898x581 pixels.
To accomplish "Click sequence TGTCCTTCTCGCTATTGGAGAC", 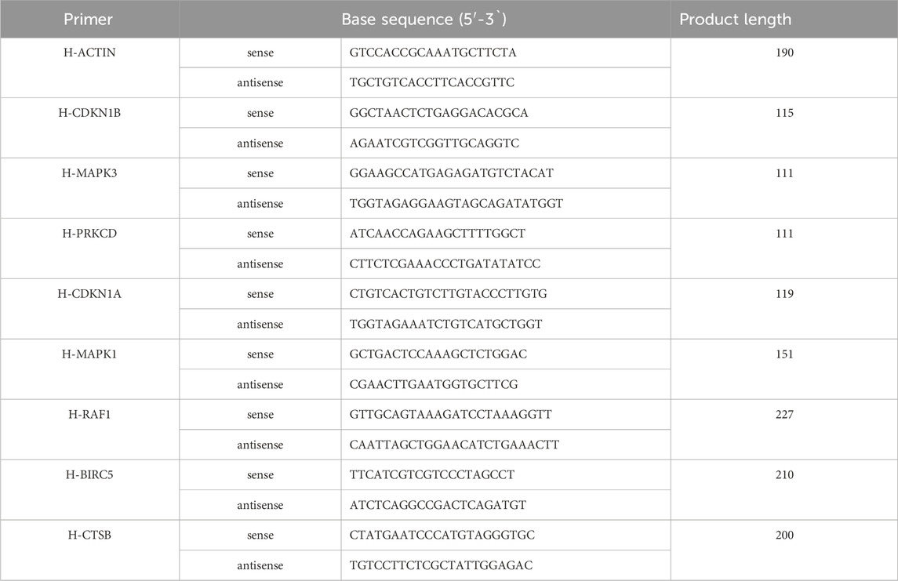I will point(441,565).
